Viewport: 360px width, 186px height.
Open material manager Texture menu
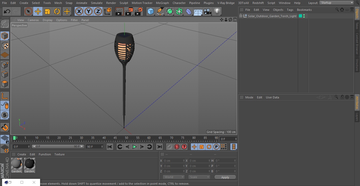[59, 154]
